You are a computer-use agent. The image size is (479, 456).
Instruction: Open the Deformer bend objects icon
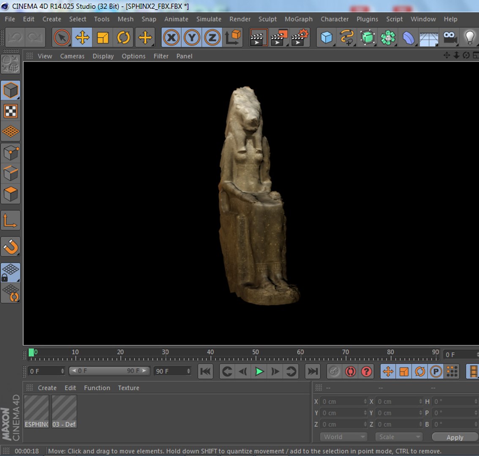(x=408, y=38)
